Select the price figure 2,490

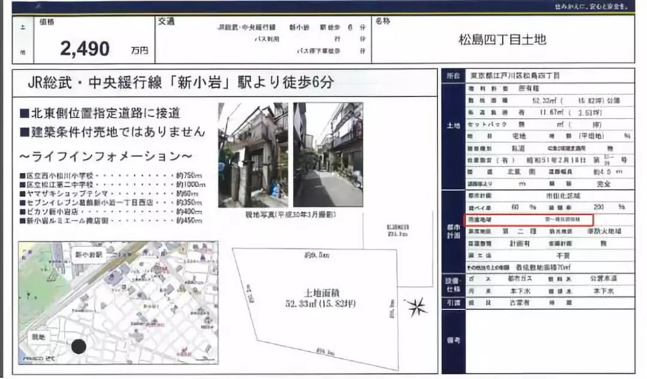pyautogui.click(x=84, y=49)
